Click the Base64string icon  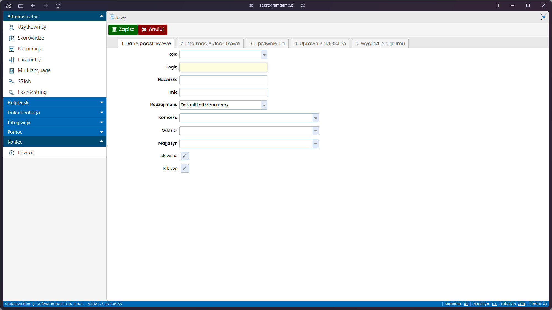pos(12,92)
